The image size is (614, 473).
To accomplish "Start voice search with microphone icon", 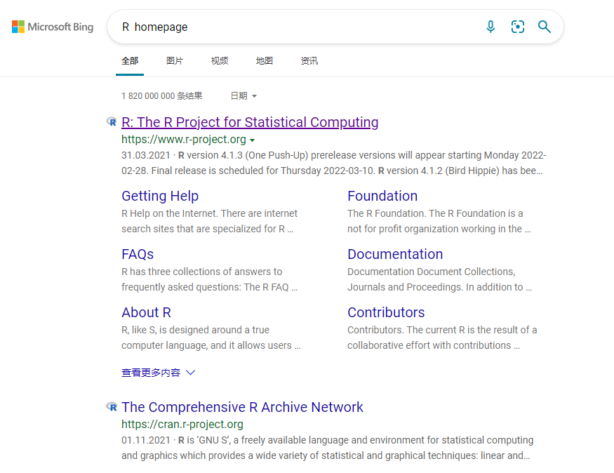I will [490, 27].
